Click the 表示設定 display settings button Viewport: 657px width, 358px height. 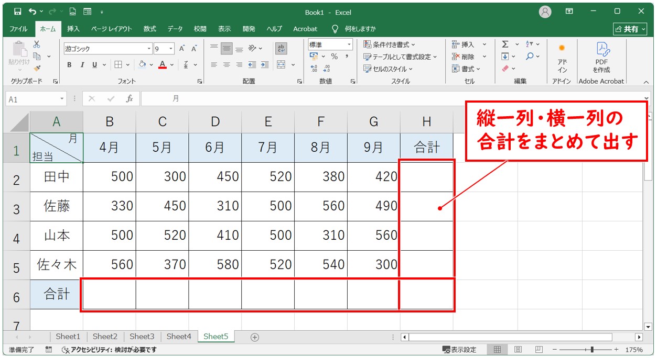pos(459,350)
